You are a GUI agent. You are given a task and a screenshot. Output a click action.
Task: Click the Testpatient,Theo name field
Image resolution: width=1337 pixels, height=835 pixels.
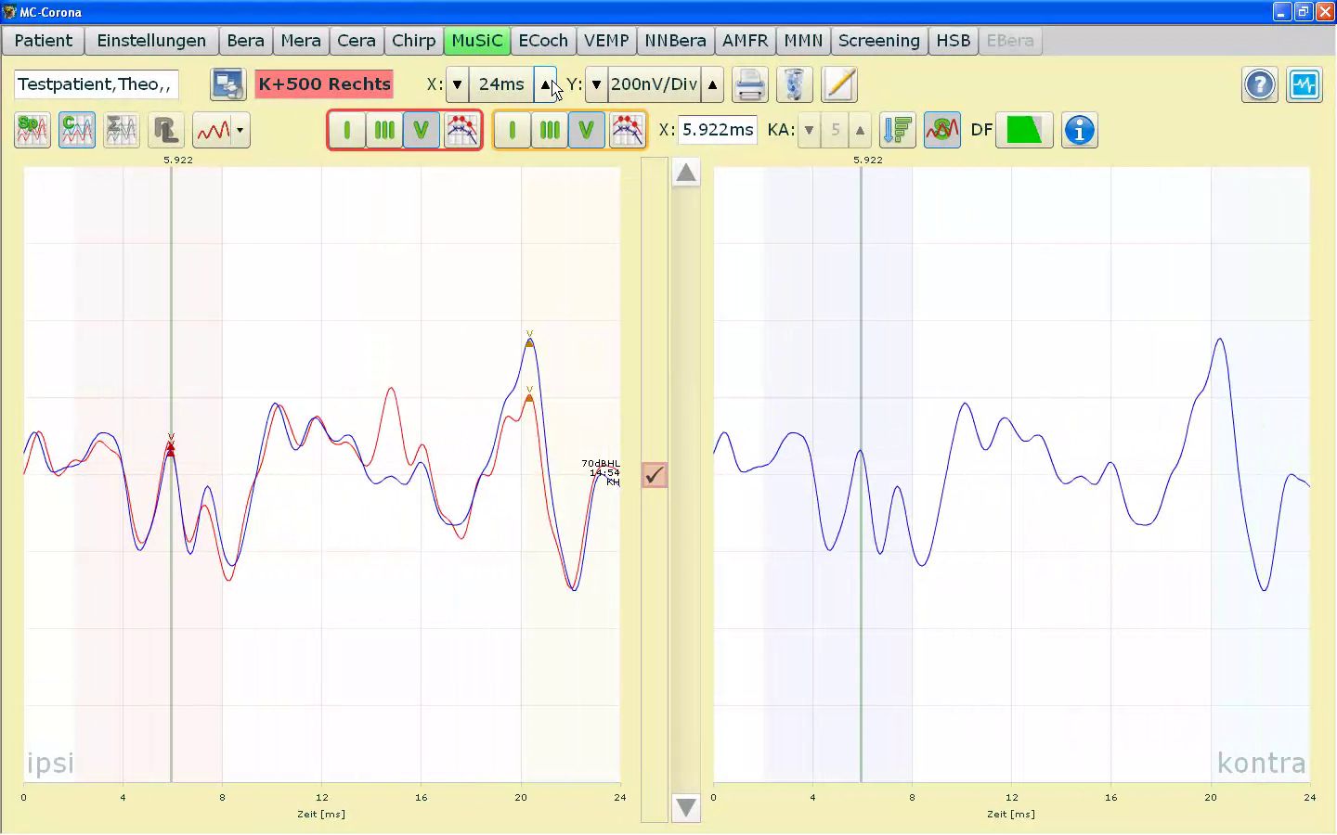point(97,84)
